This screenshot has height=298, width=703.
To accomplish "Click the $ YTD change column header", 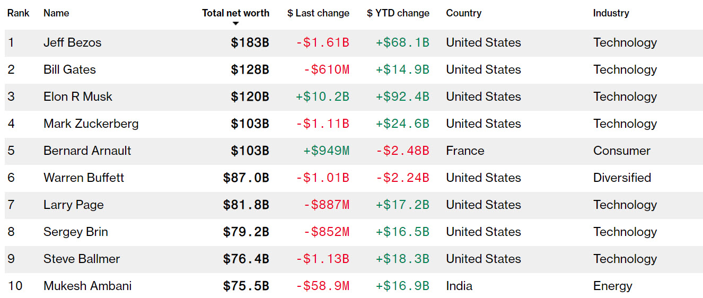I will [x=398, y=13].
